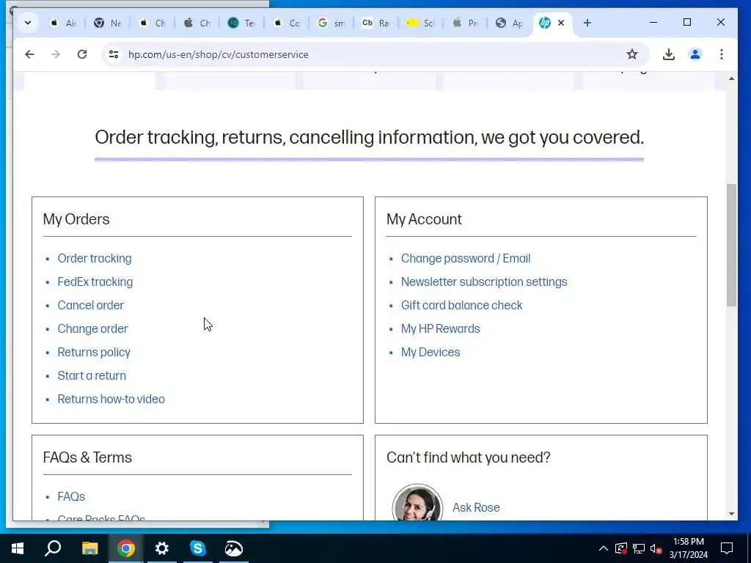This screenshot has height=563, width=751.
Task: Open the Photos app taskbar icon
Action: (x=234, y=548)
